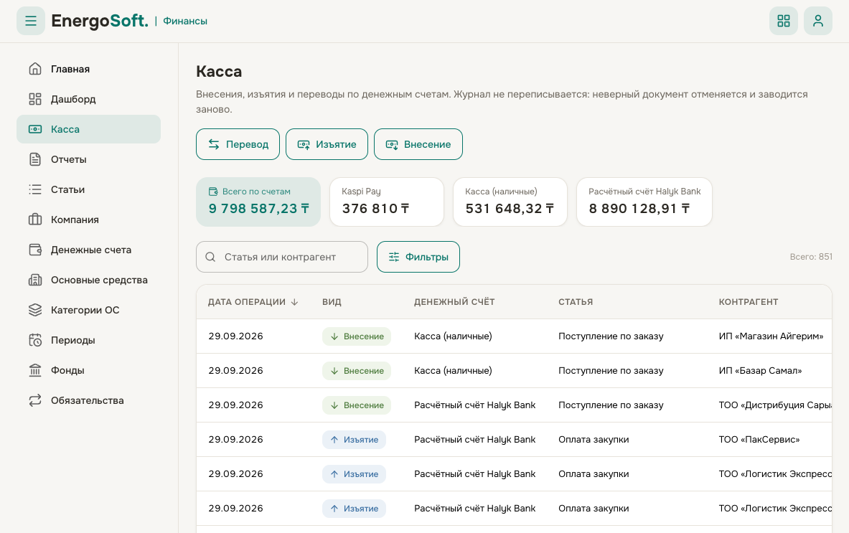Image resolution: width=849 pixels, height=533 pixels.
Task: Click the Денежный счёт column header
Action: pyautogui.click(x=454, y=302)
